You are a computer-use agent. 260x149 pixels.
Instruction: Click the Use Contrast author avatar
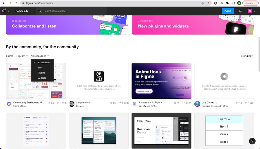pyautogui.click(x=197, y=104)
